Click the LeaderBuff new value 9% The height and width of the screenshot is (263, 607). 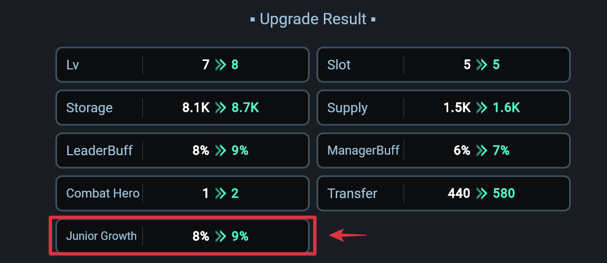(240, 151)
